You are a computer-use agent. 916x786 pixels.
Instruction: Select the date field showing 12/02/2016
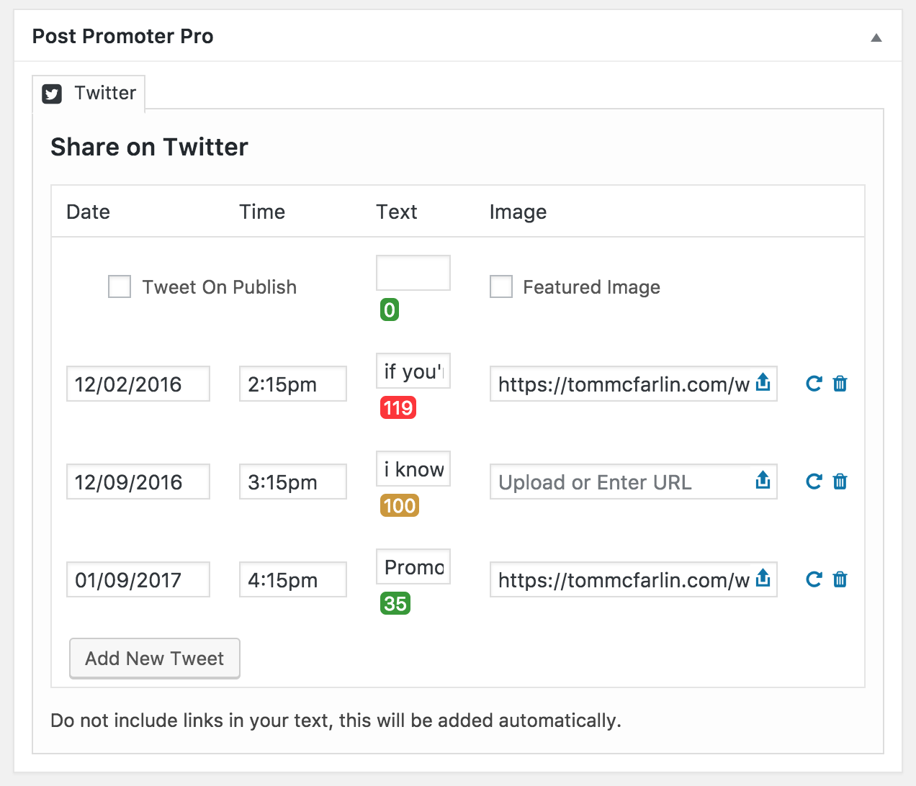click(x=138, y=384)
